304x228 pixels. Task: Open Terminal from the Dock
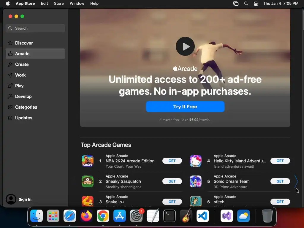pyautogui.click(x=170, y=216)
